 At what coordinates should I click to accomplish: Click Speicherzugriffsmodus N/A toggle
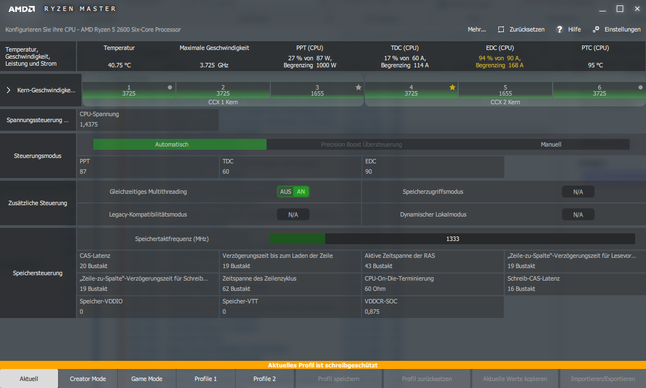coord(578,192)
